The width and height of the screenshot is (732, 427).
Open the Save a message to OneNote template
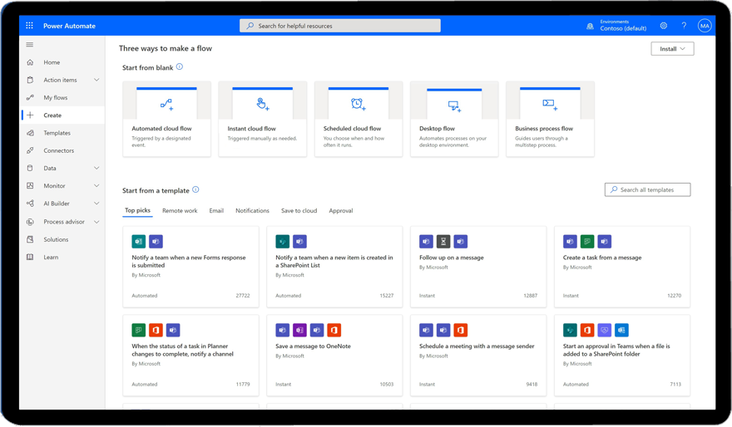(334, 356)
